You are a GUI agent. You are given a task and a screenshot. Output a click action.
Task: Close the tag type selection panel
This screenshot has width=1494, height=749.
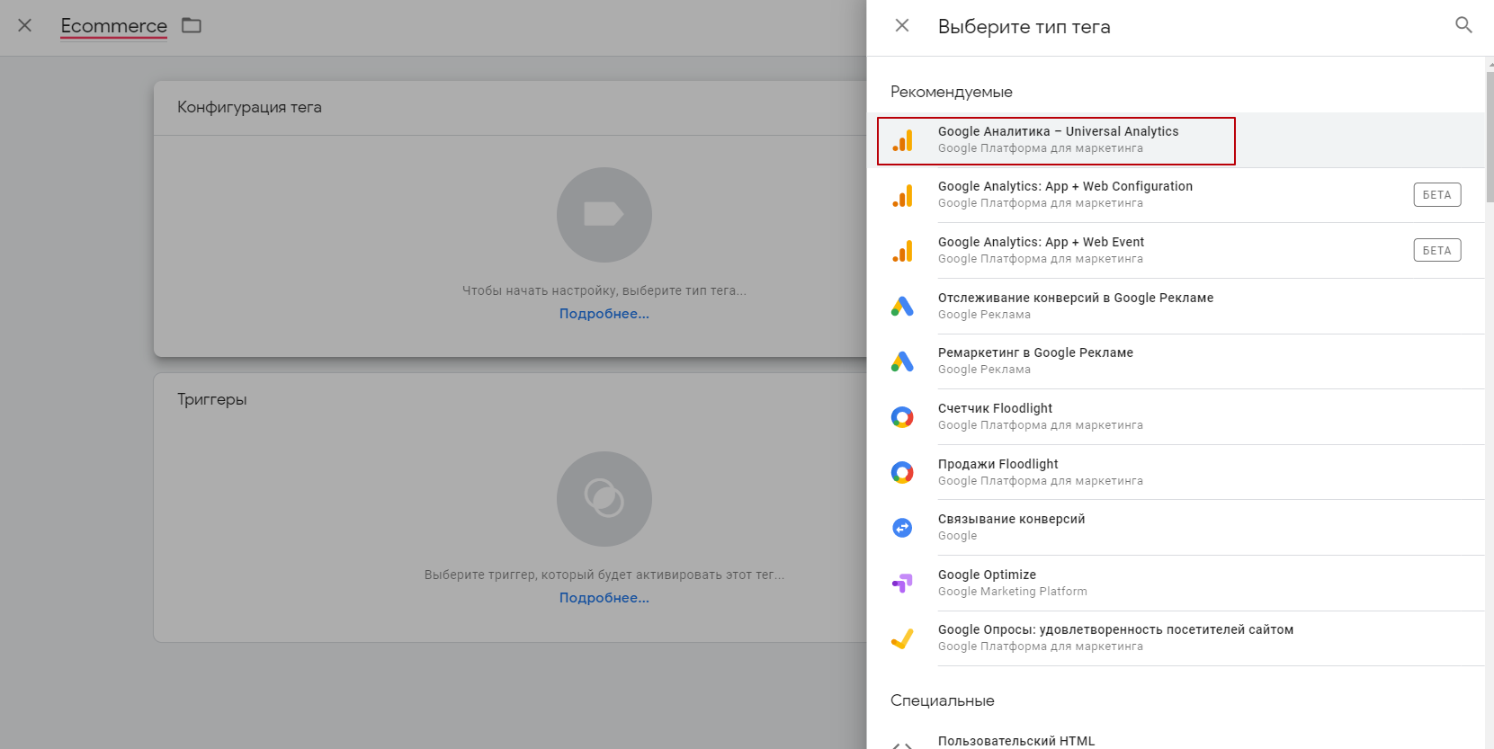click(x=902, y=26)
